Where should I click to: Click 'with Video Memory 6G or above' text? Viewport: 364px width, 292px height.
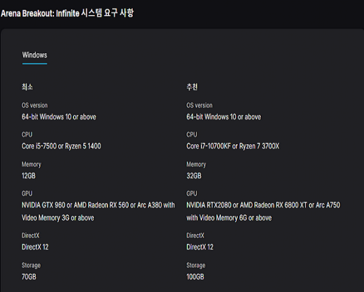click(229, 218)
